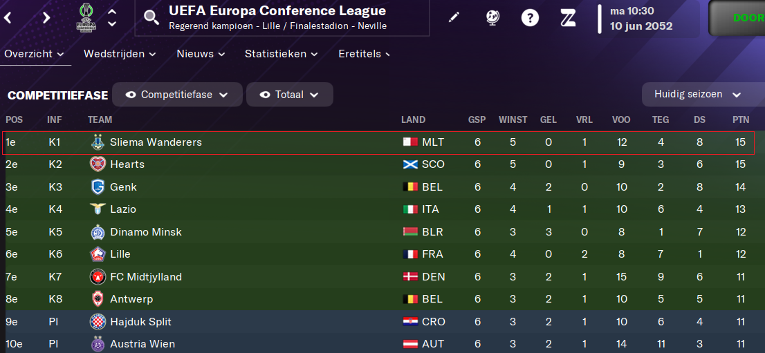Toggle the Totaal eye view button

coord(290,95)
